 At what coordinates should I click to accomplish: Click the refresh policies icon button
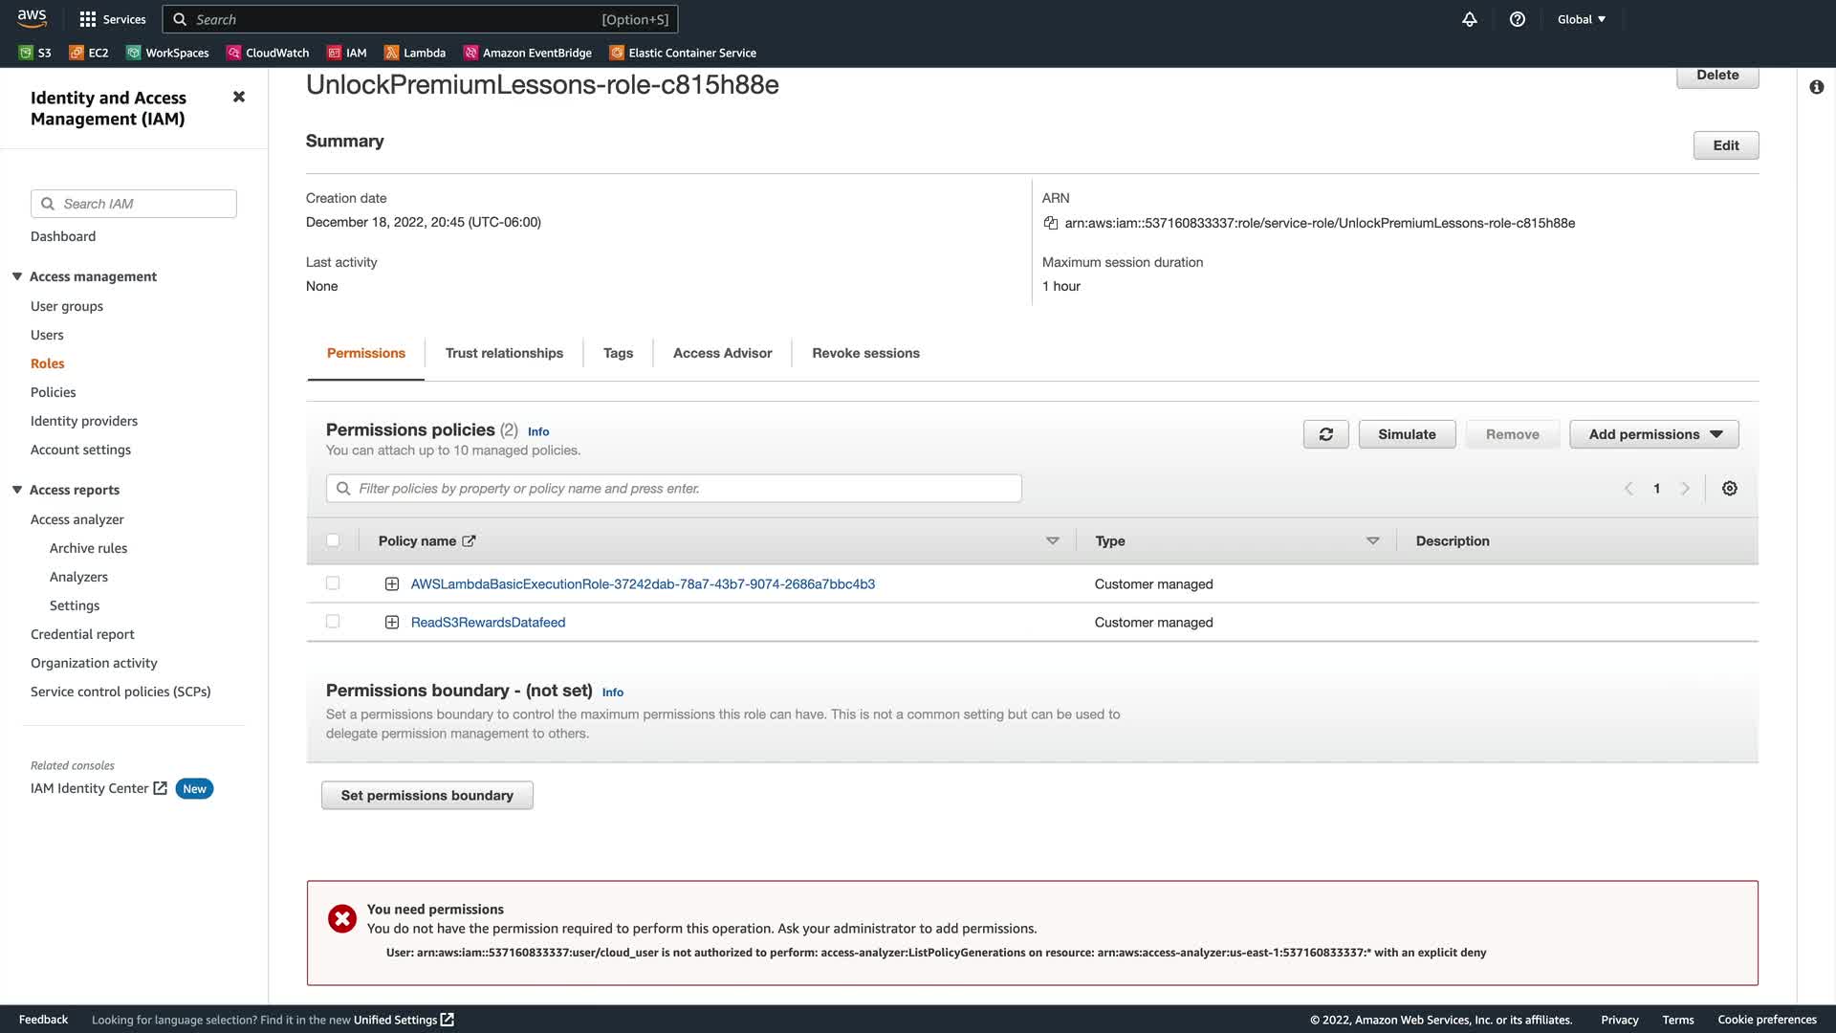pos(1325,434)
